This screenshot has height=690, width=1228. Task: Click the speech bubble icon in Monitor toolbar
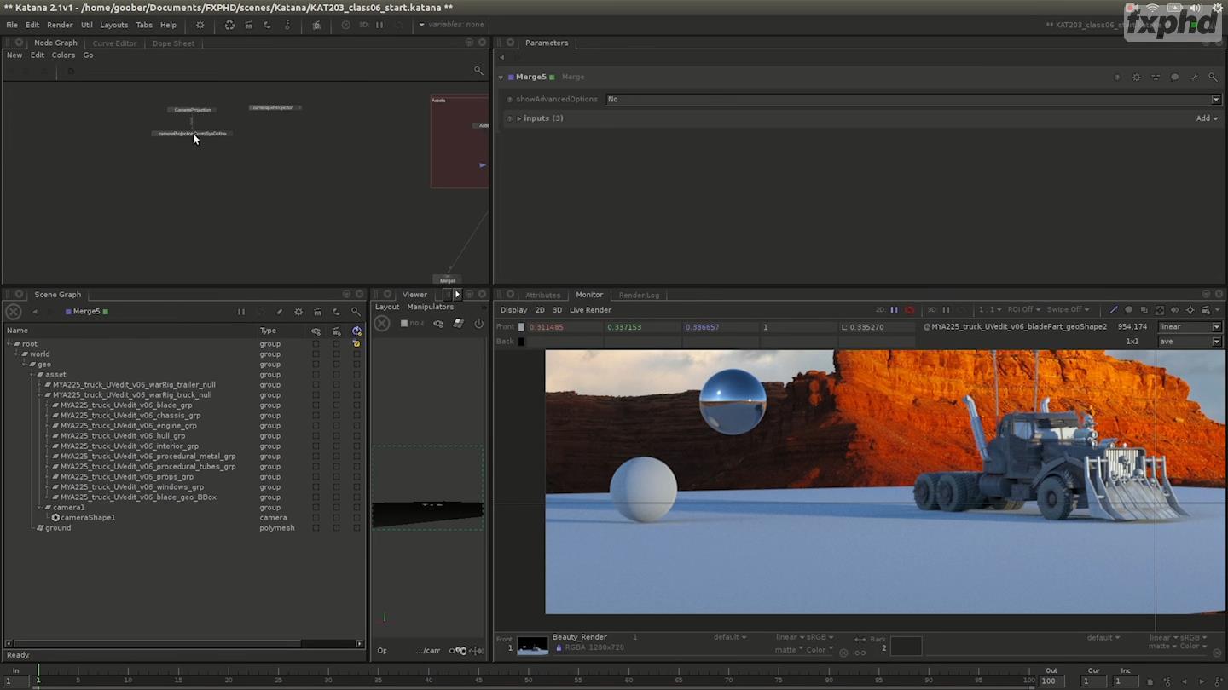pos(1128,310)
